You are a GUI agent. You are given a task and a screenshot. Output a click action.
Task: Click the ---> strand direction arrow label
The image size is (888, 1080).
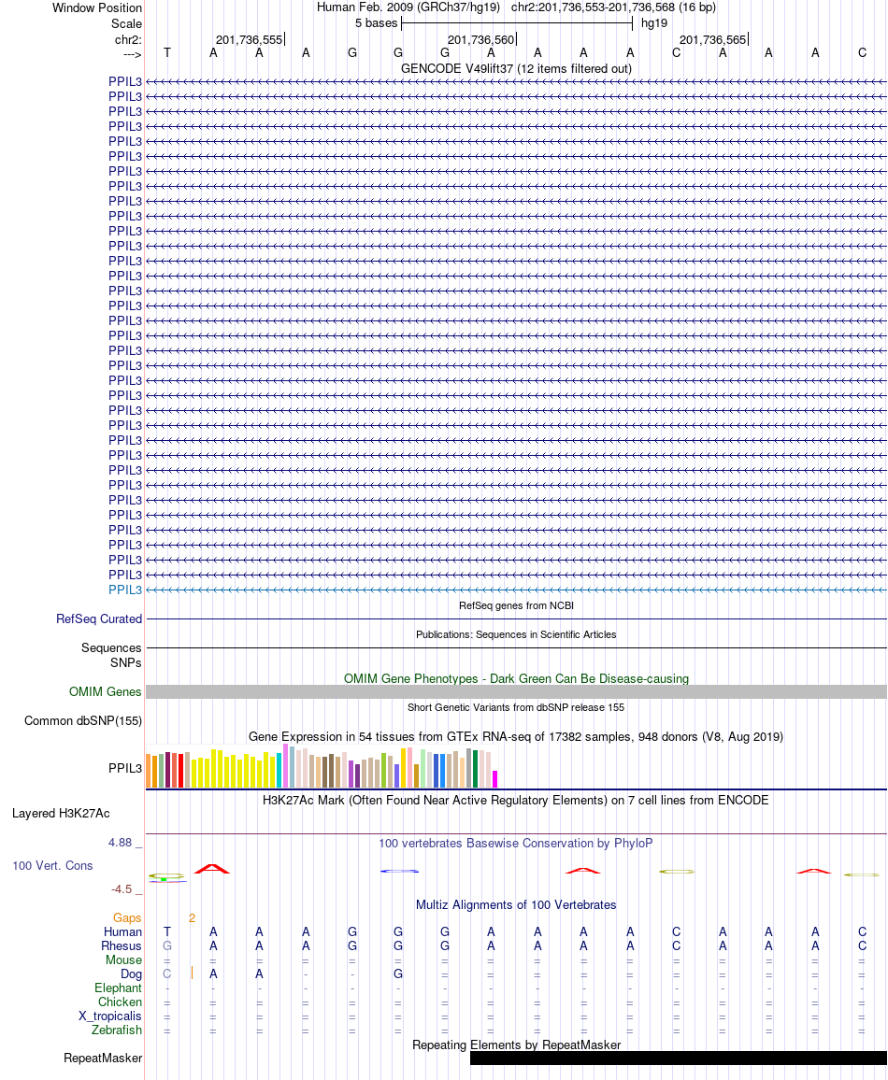(x=133, y=54)
